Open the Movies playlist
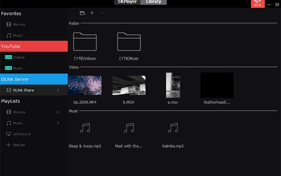This screenshot has width=281, height=176. pyautogui.click(x=19, y=112)
